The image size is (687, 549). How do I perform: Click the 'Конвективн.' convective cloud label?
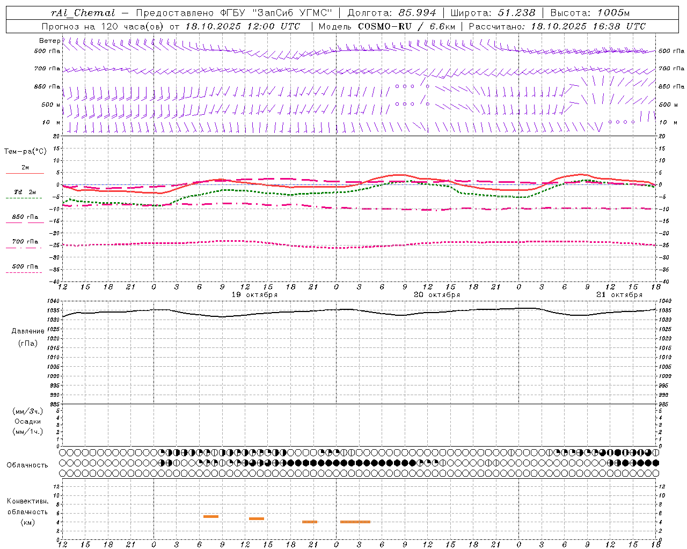click(x=28, y=501)
